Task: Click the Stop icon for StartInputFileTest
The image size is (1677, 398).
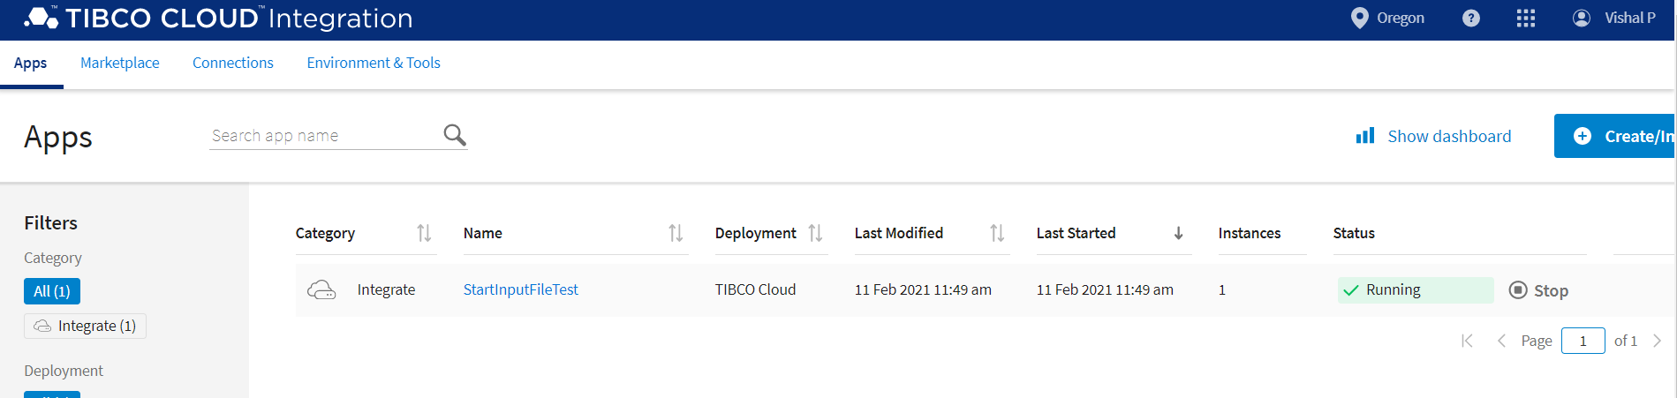Action: click(1518, 290)
